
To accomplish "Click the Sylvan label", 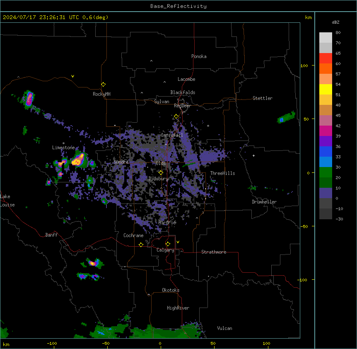I will tap(162, 102).
